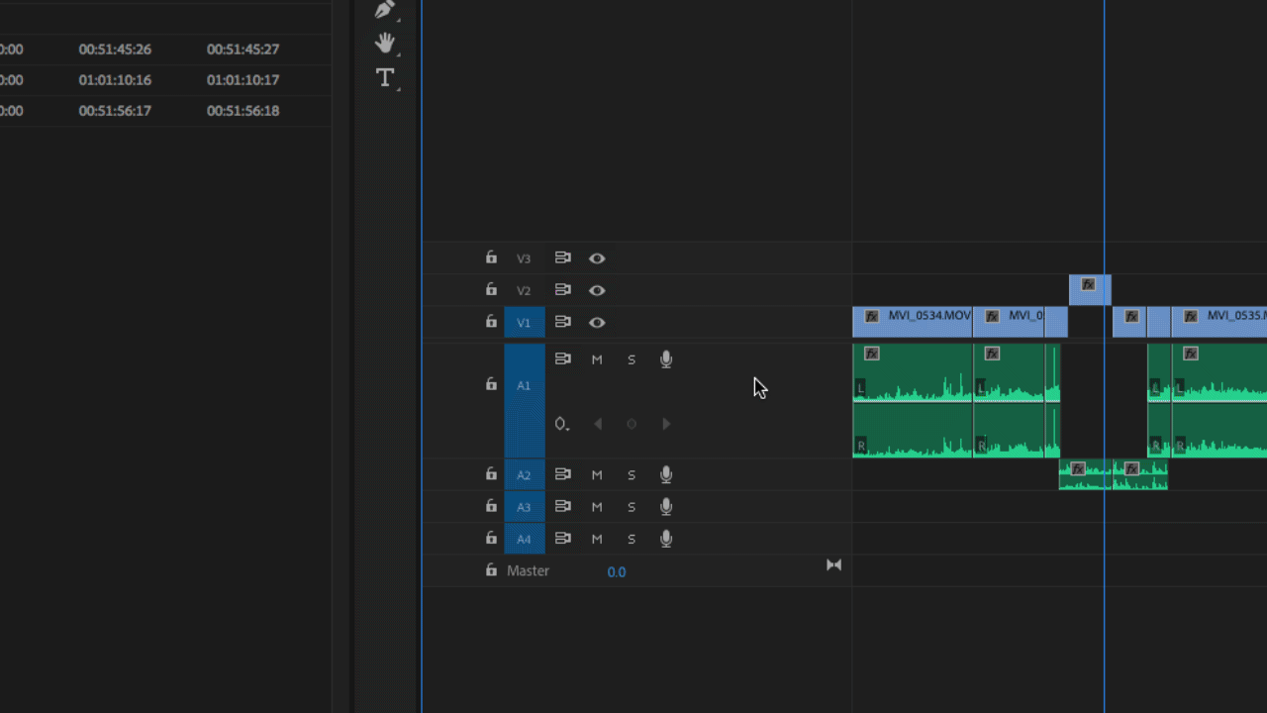
Task: Click the Add Keyframe diamond on track A1
Action: pyautogui.click(x=632, y=423)
